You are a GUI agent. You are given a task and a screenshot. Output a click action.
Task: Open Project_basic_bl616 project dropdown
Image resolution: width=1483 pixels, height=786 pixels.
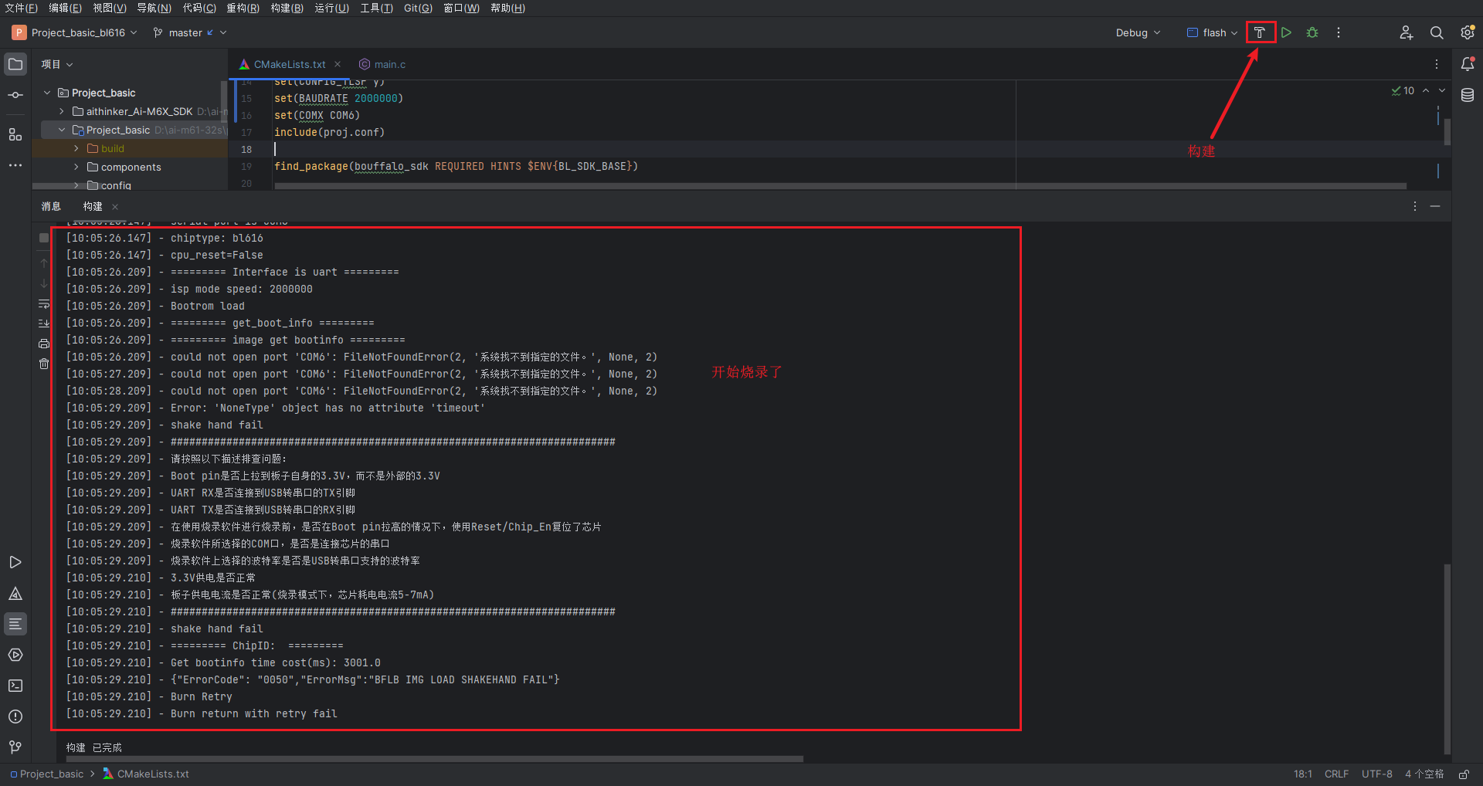74,32
